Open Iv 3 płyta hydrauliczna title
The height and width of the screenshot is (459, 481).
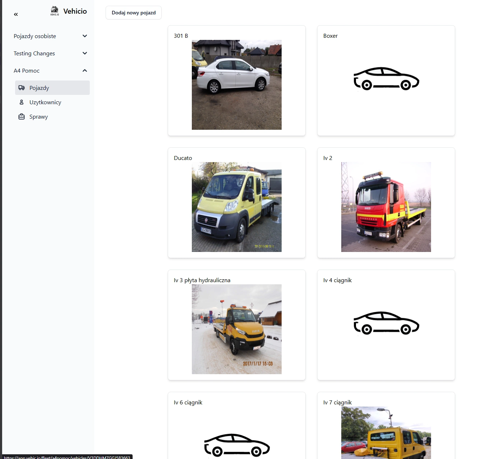[202, 280]
